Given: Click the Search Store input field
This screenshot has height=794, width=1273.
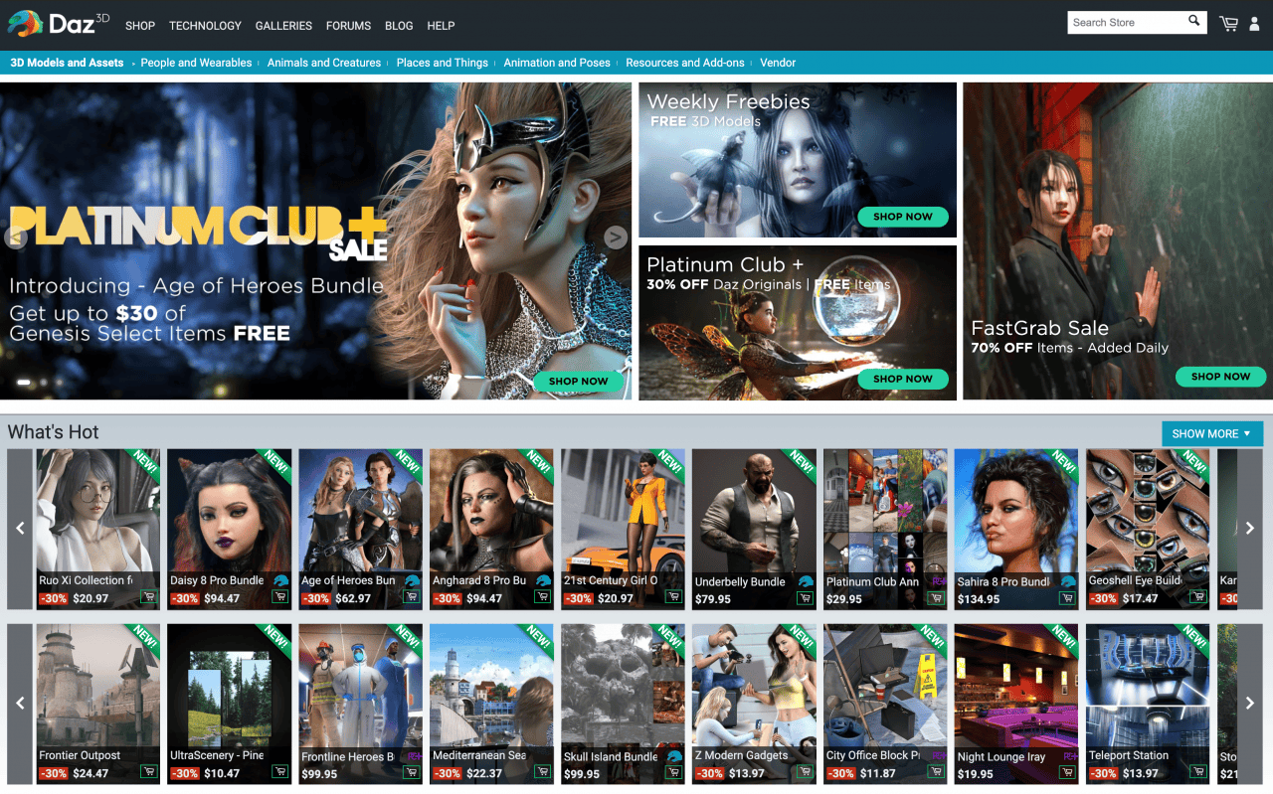Looking at the screenshot, I should click(x=1126, y=22).
